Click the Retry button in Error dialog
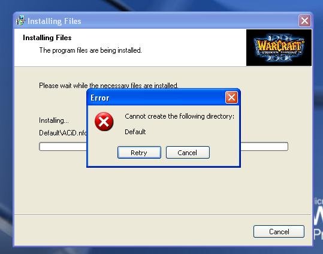 point(139,152)
